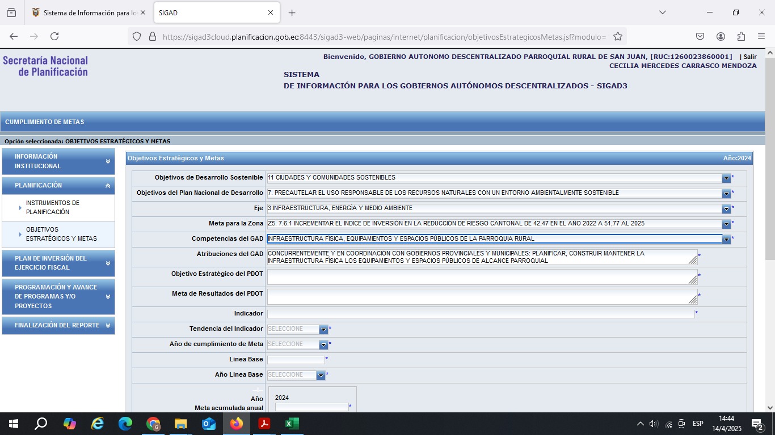Open Adobe Acrobat from the taskbar
This screenshot has height=435, width=775.
tap(264, 424)
